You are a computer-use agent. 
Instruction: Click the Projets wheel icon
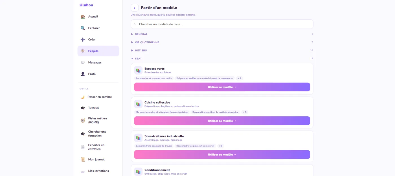pyautogui.click(x=83, y=51)
